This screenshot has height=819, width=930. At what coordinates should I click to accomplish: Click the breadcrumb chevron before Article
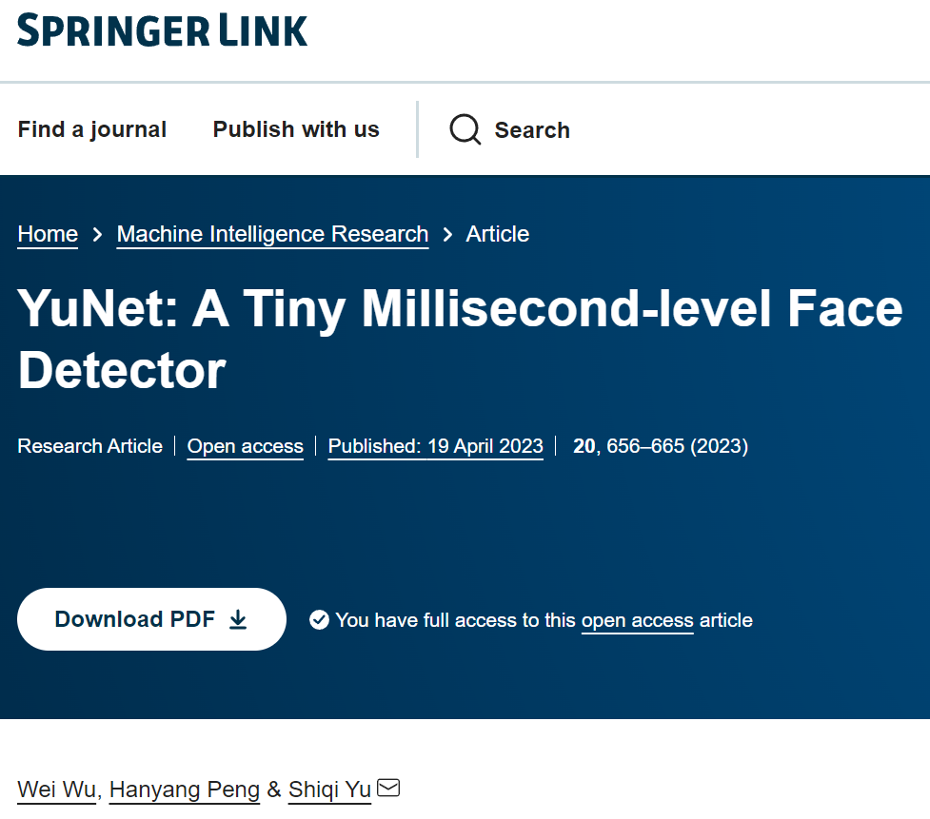(447, 235)
